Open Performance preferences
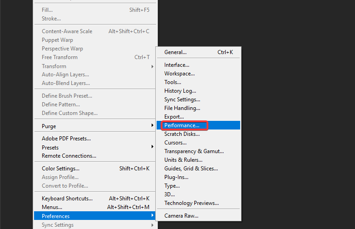The width and height of the screenshot is (355, 229). click(198, 125)
